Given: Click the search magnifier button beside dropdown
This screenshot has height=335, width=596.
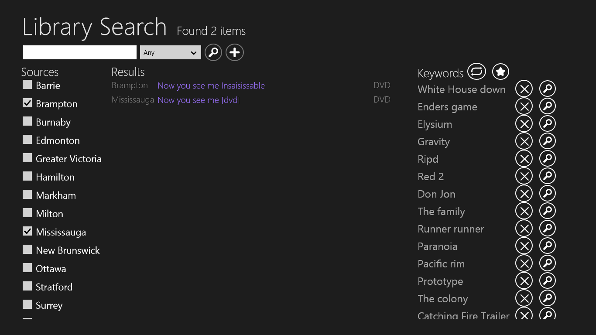Looking at the screenshot, I should pyautogui.click(x=213, y=52).
